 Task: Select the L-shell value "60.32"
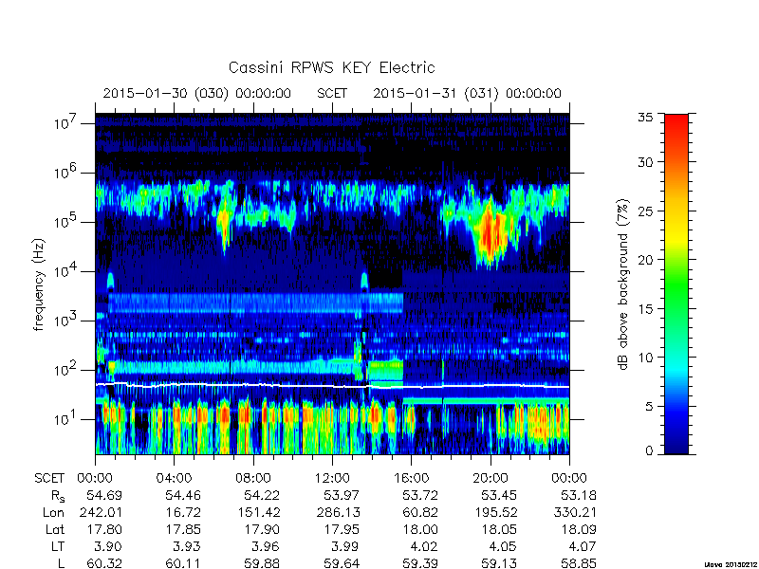pos(104,563)
